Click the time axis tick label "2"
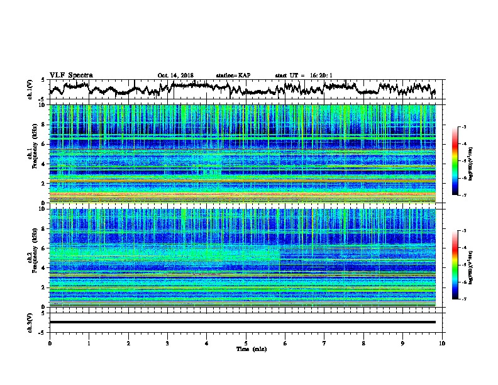The width and height of the screenshot is (498, 385). 128,343
